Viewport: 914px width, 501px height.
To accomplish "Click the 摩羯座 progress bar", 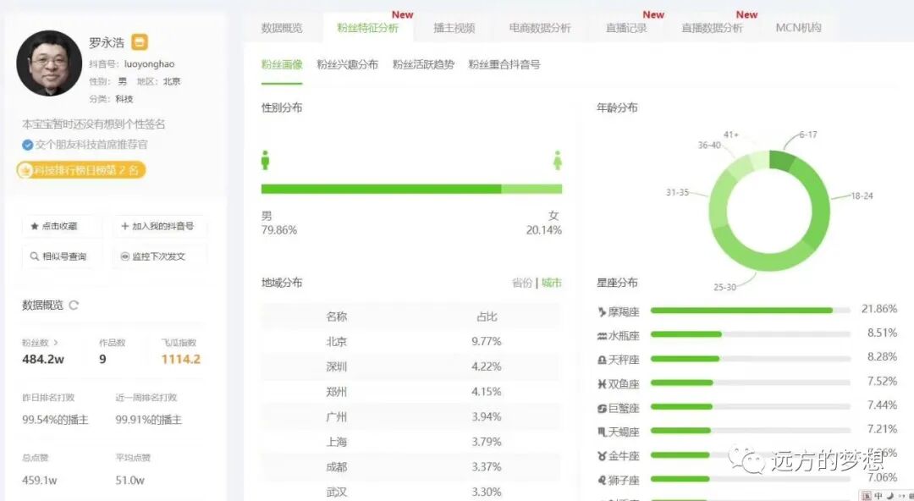I will [750, 311].
